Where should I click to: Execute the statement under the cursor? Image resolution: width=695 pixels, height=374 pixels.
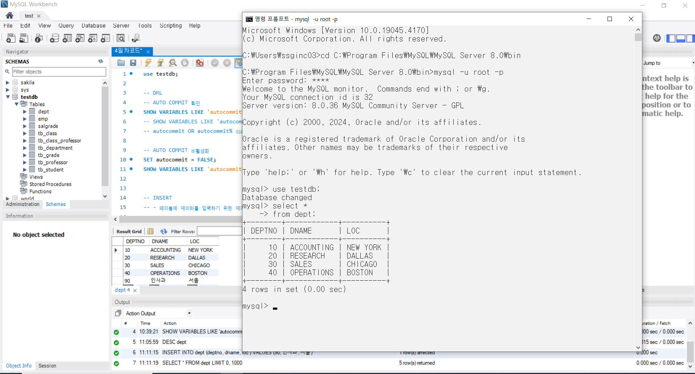point(160,63)
